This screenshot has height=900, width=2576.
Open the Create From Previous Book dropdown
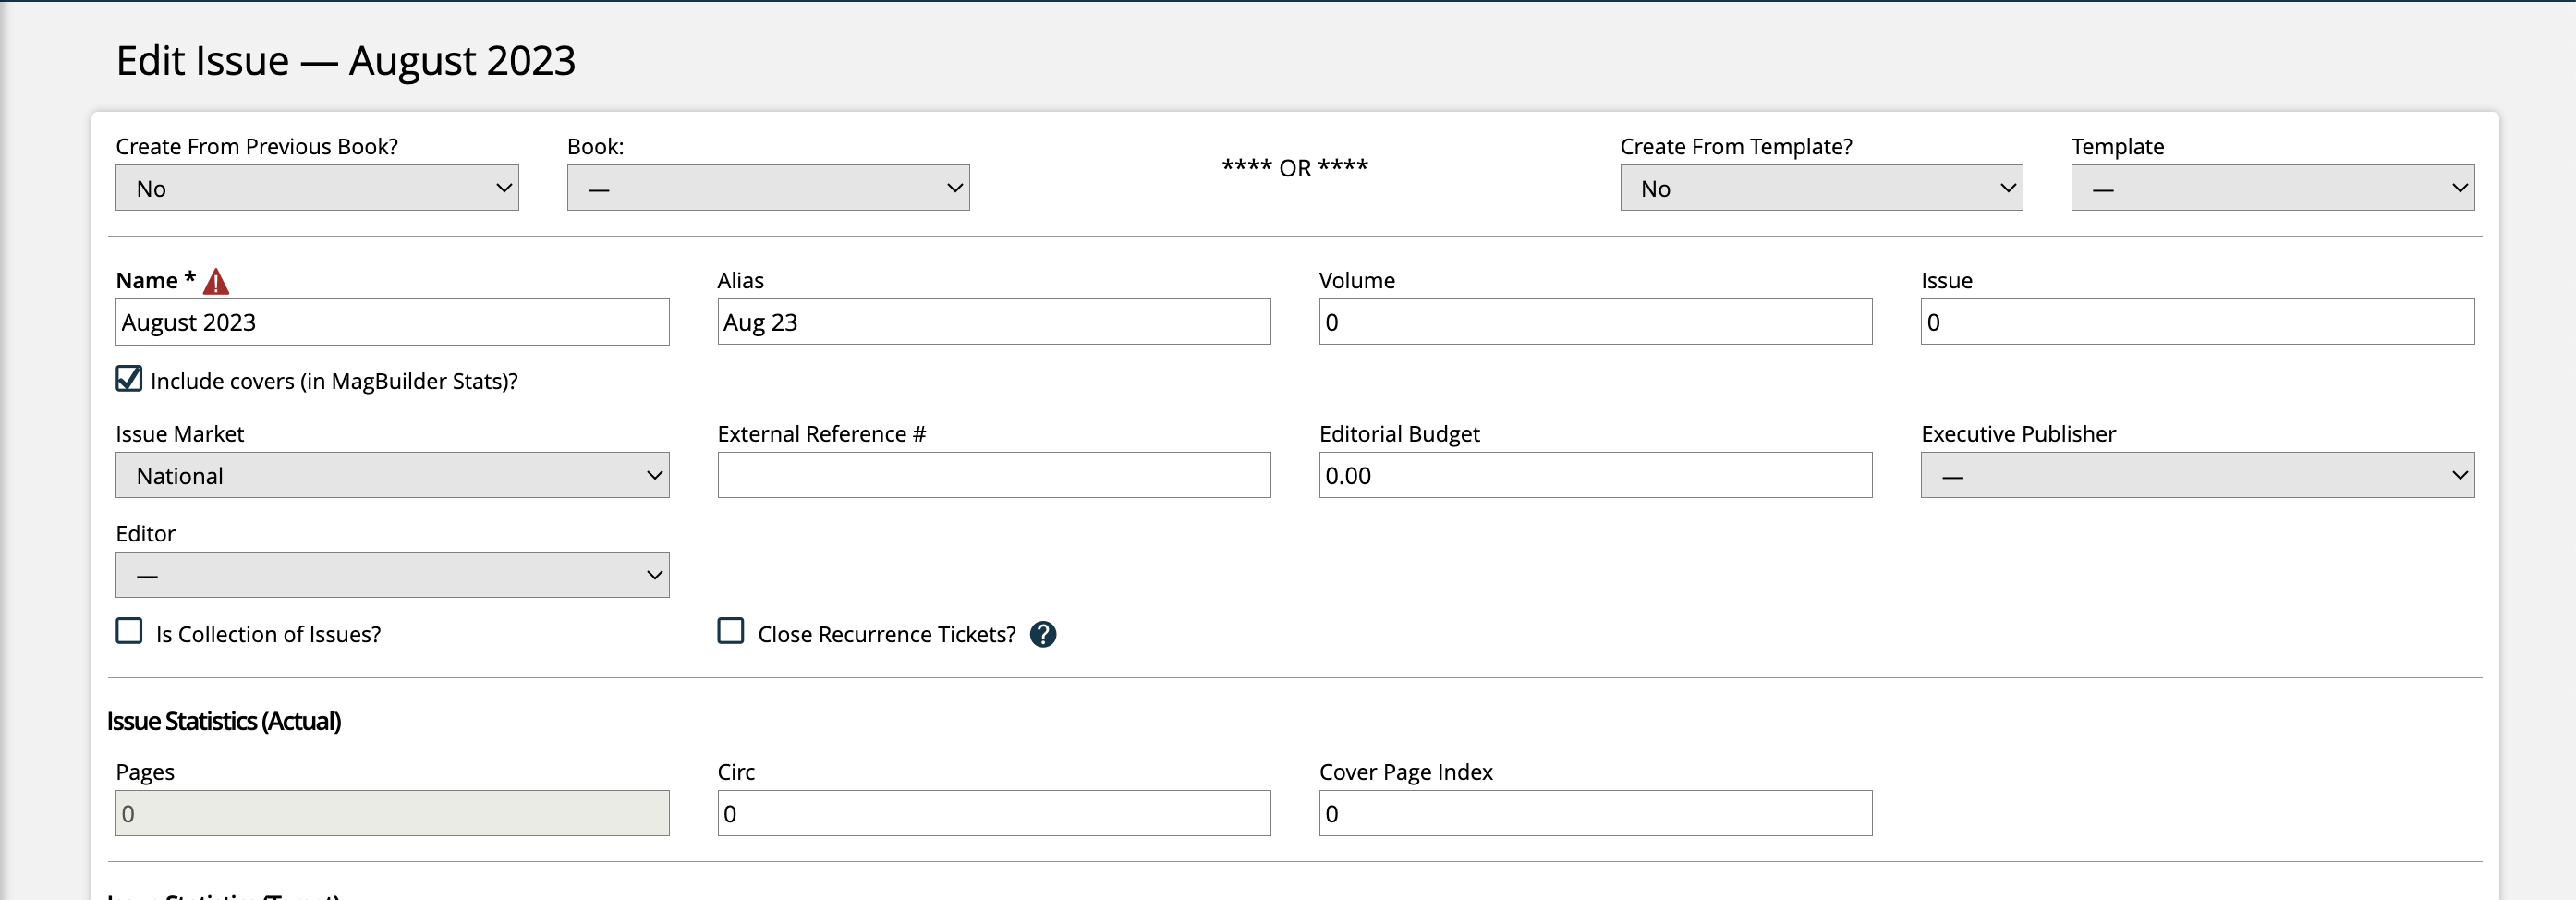(316, 188)
